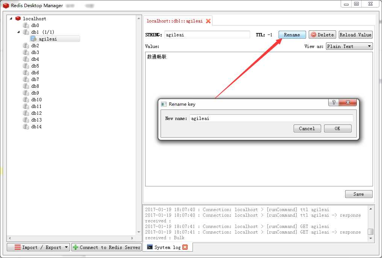Click the system log scroll up arrow
The image size is (382, 258).
(371, 209)
